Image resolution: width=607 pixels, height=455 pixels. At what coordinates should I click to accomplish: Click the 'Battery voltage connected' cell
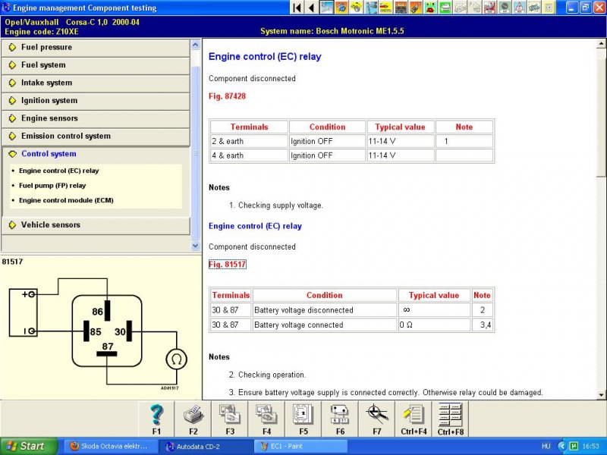pos(325,325)
